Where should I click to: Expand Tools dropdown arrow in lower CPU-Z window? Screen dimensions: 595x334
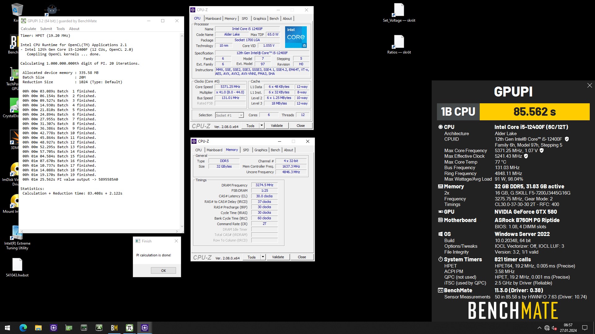point(263,257)
